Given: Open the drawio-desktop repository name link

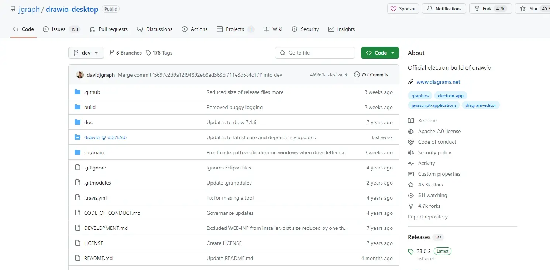Looking at the screenshot, I should tap(72, 9).
